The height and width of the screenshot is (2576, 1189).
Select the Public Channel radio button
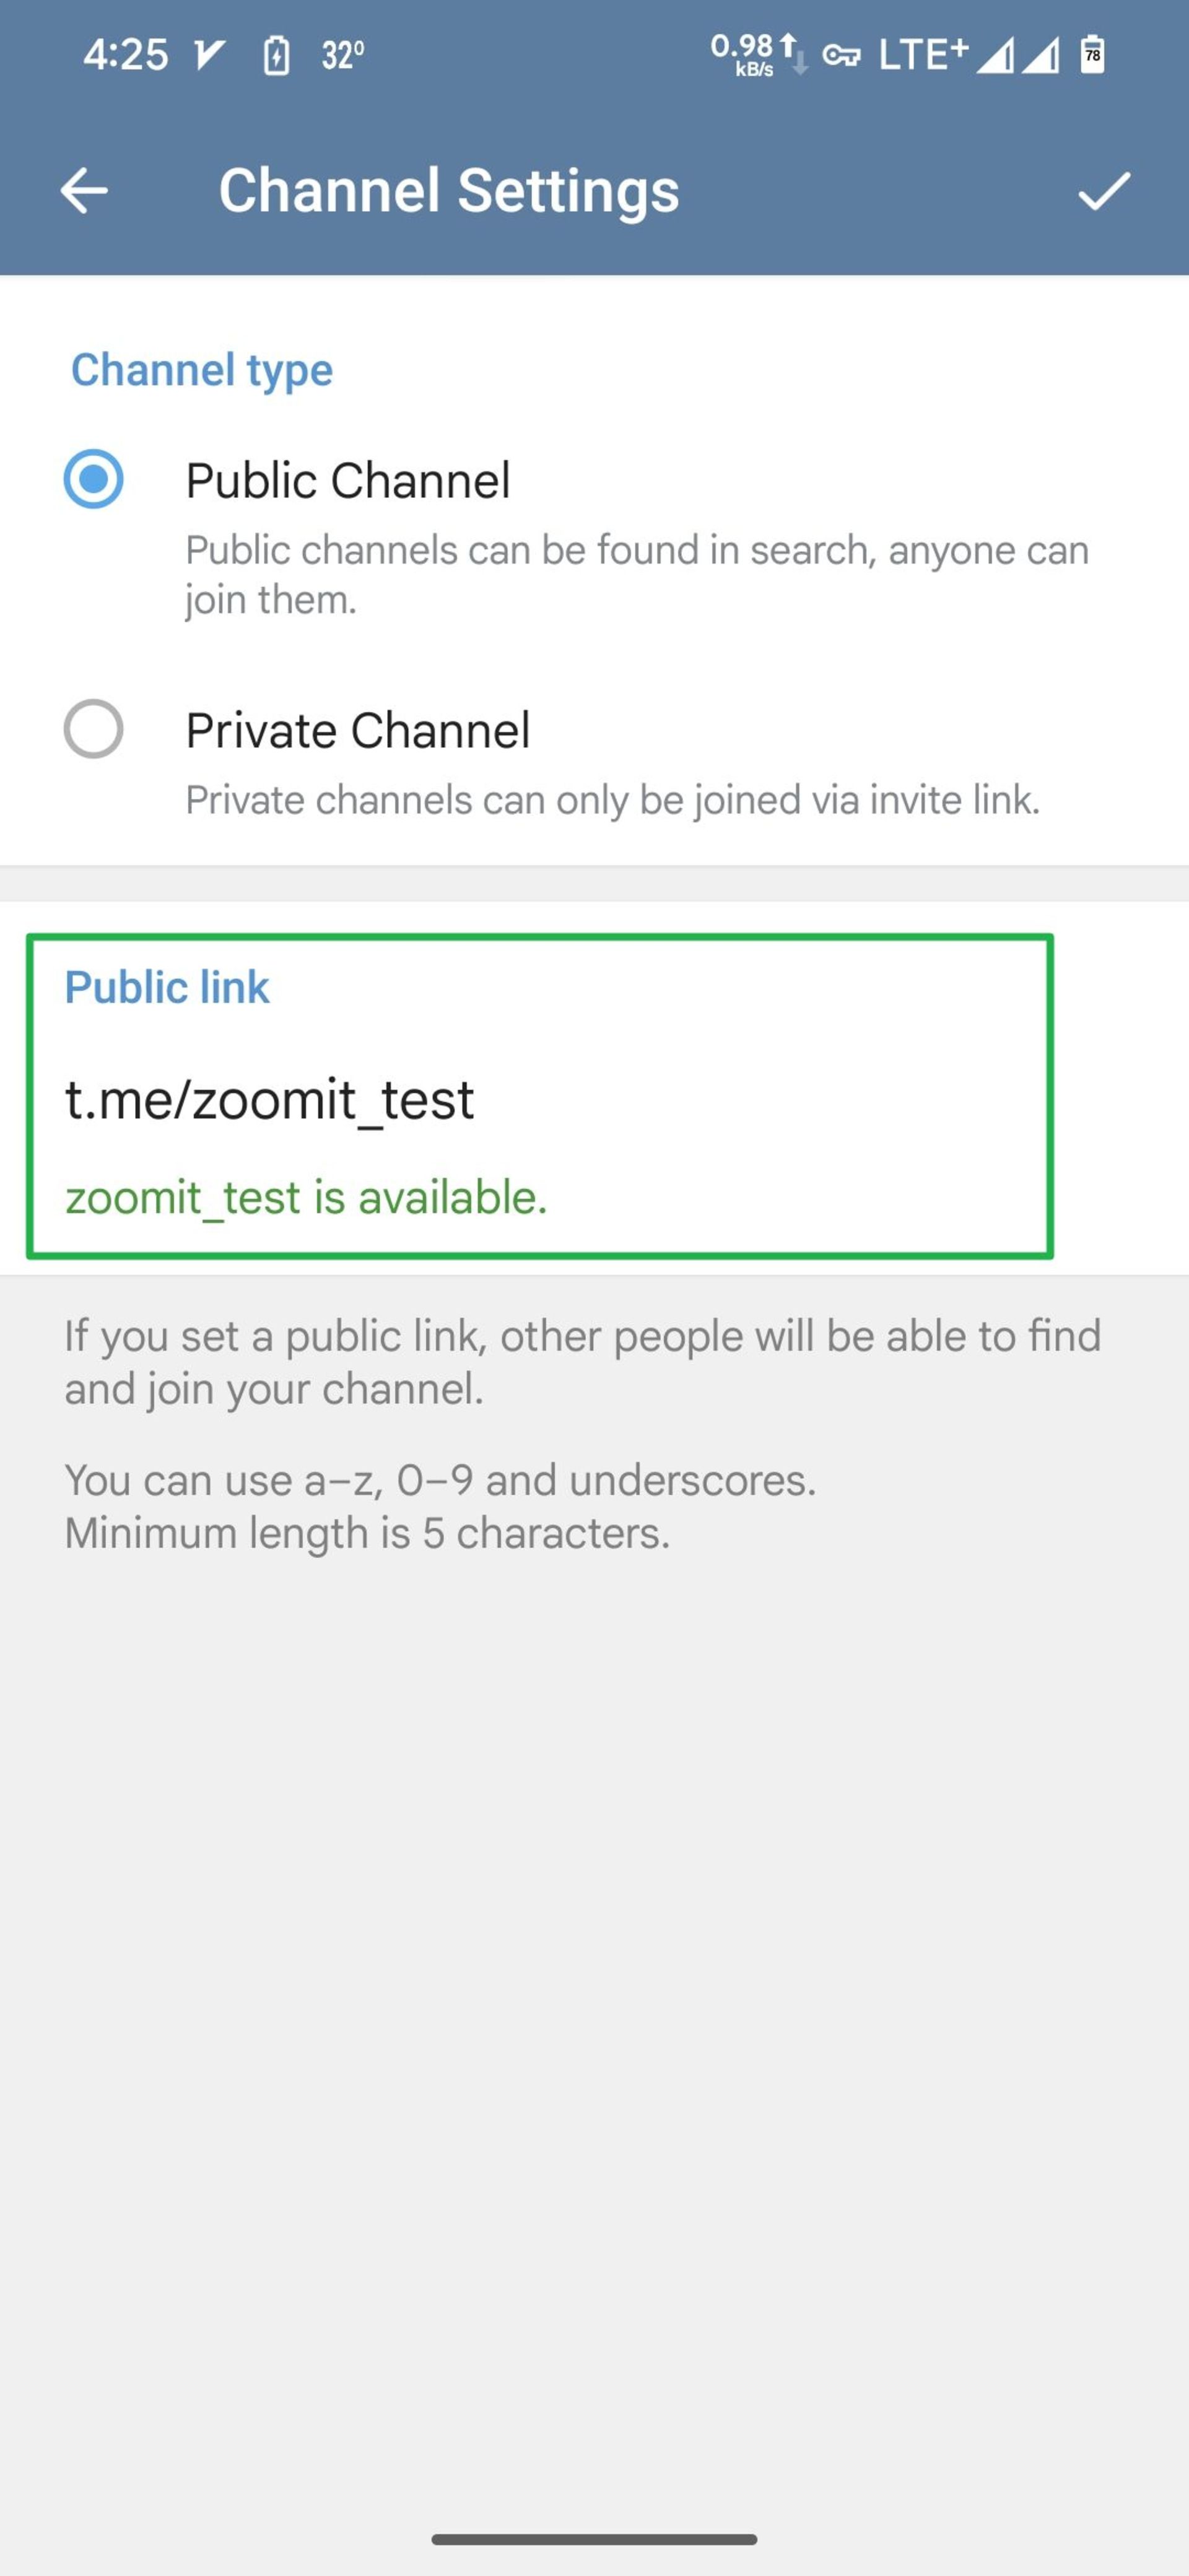pyautogui.click(x=94, y=479)
